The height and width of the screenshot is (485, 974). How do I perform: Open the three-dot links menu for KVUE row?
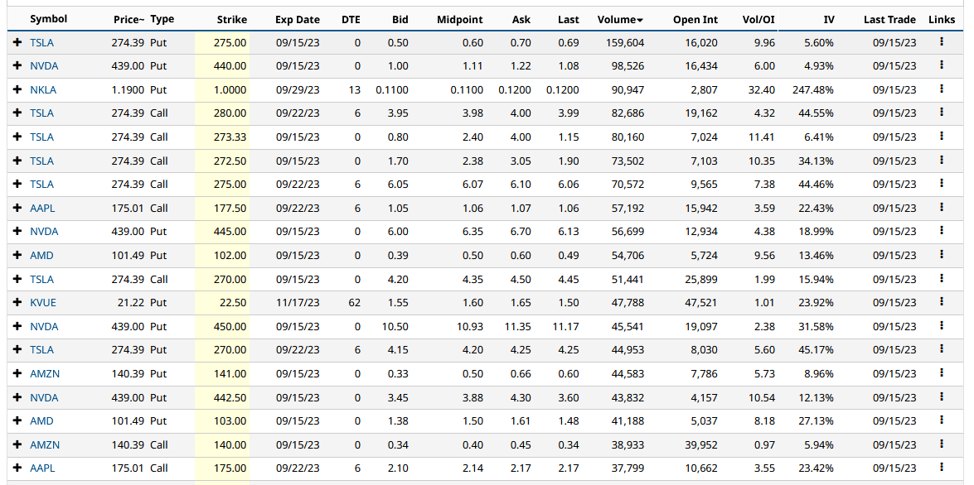click(942, 303)
